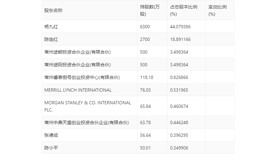The image size is (276, 154).
Task: Select the value 50.01
Action: [145, 148]
